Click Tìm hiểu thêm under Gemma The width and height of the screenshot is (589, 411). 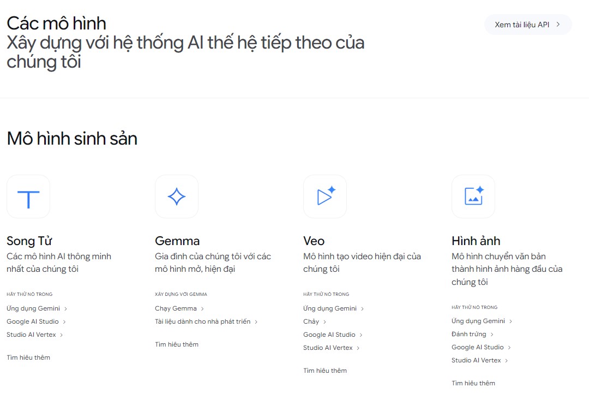[177, 344]
